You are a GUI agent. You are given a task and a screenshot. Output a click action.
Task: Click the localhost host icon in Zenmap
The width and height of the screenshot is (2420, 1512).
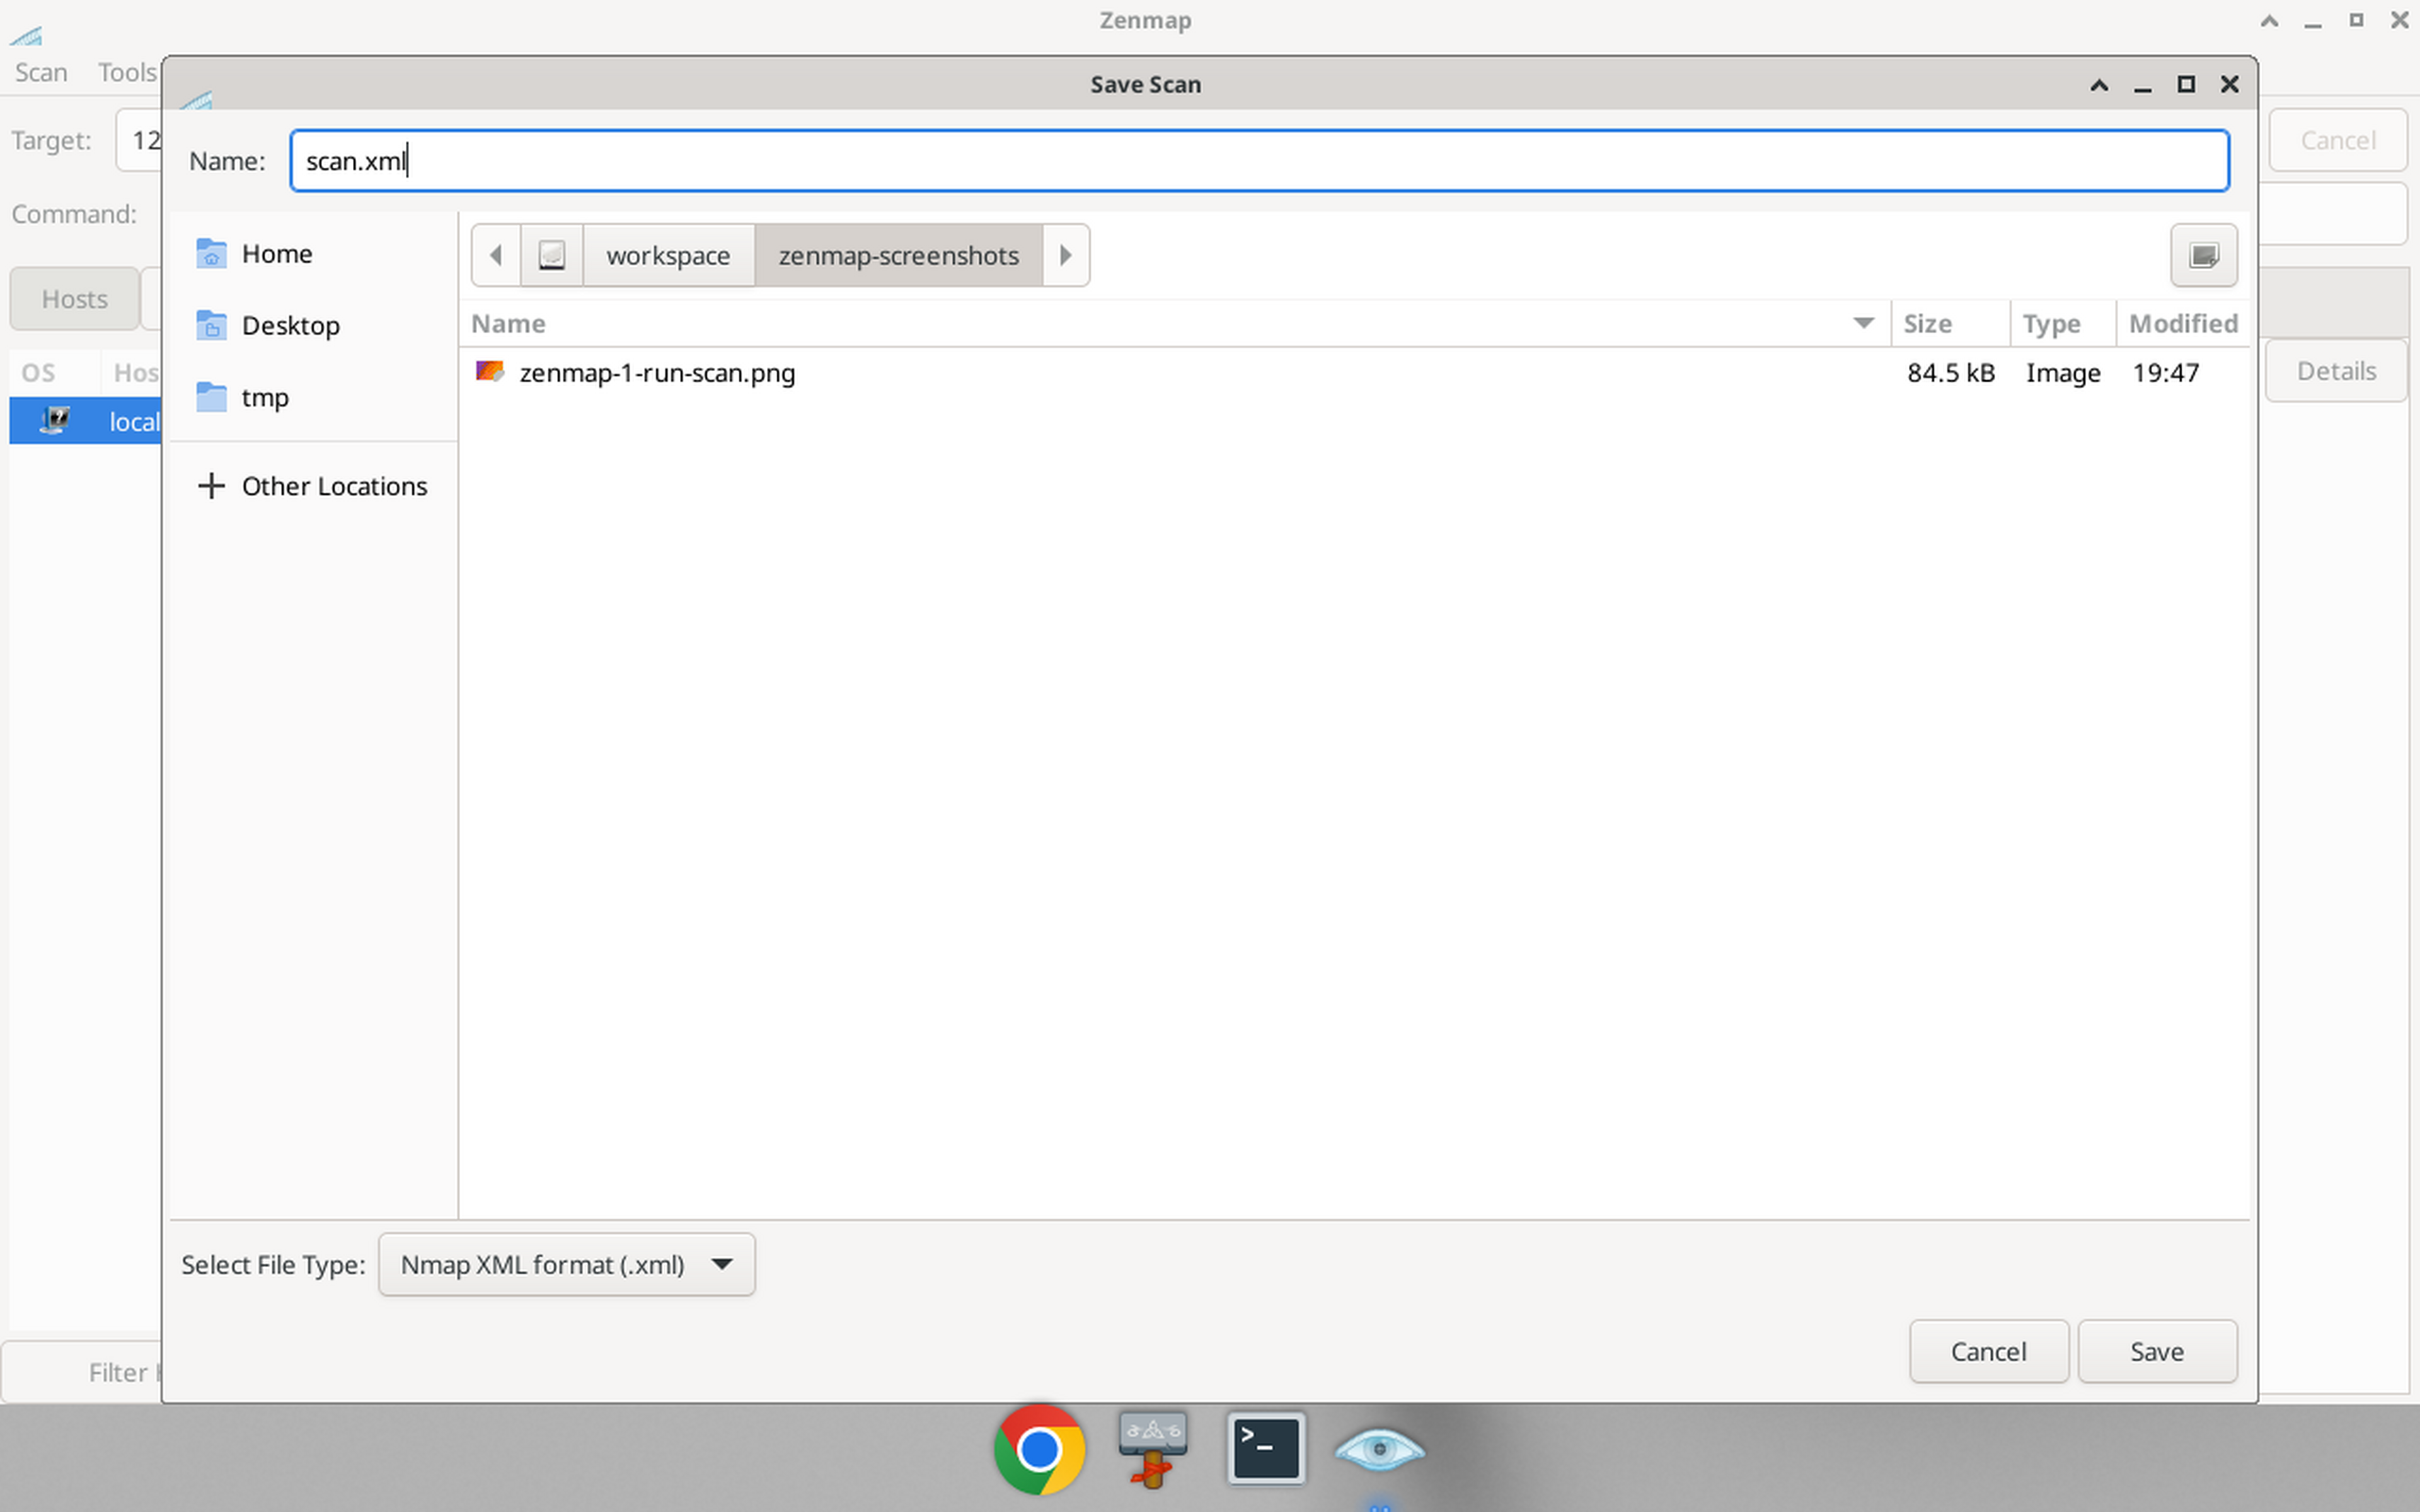pos(55,421)
